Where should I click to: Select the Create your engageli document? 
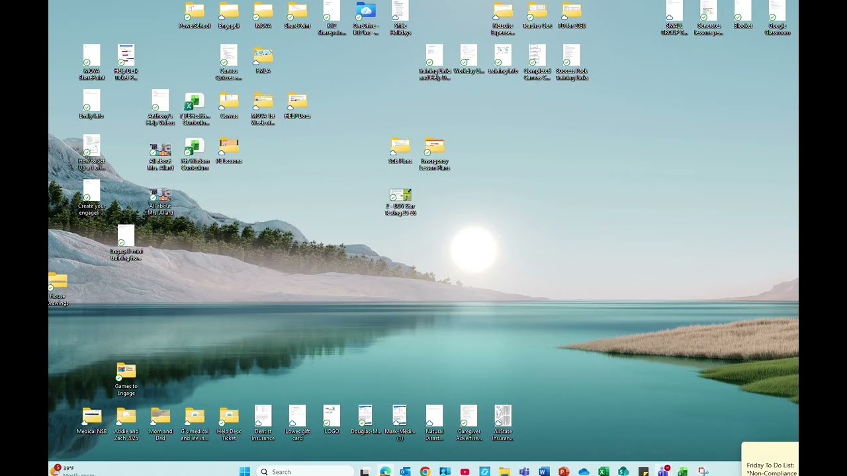point(92,197)
